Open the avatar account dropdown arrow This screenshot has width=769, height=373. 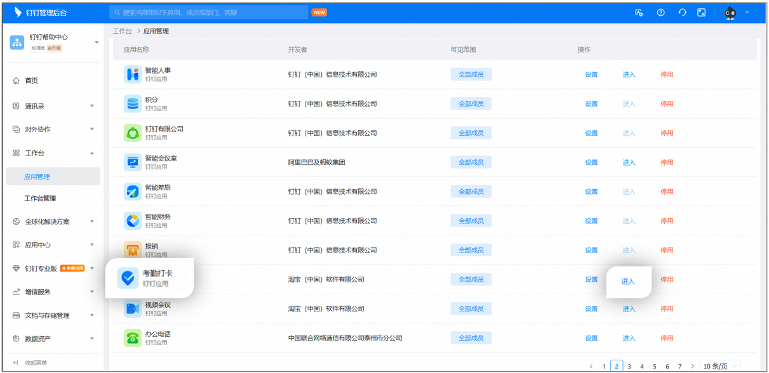tap(747, 12)
